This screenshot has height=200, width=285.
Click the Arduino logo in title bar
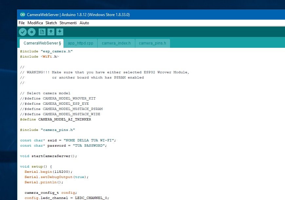click(x=23, y=14)
